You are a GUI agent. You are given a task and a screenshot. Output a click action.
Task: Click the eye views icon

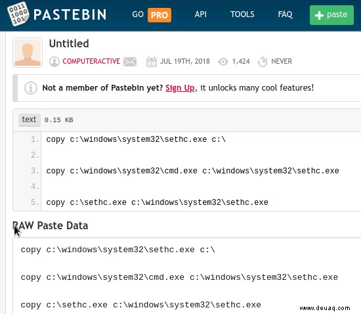[223, 62]
